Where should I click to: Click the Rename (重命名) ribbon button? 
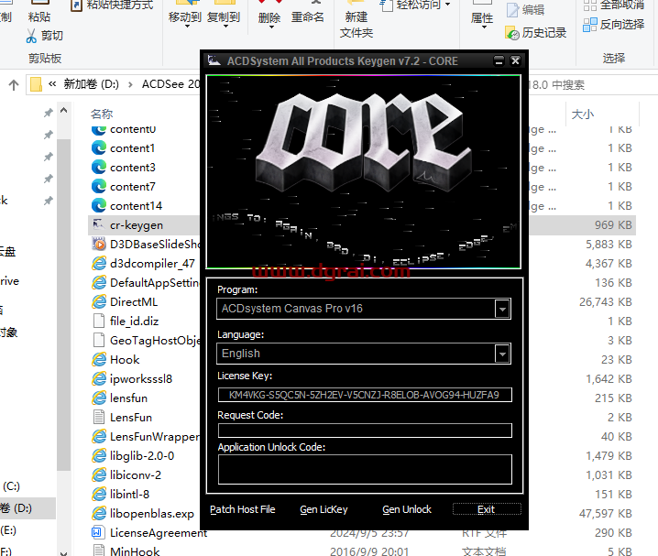pyautogui.click(x=307, y=17)
